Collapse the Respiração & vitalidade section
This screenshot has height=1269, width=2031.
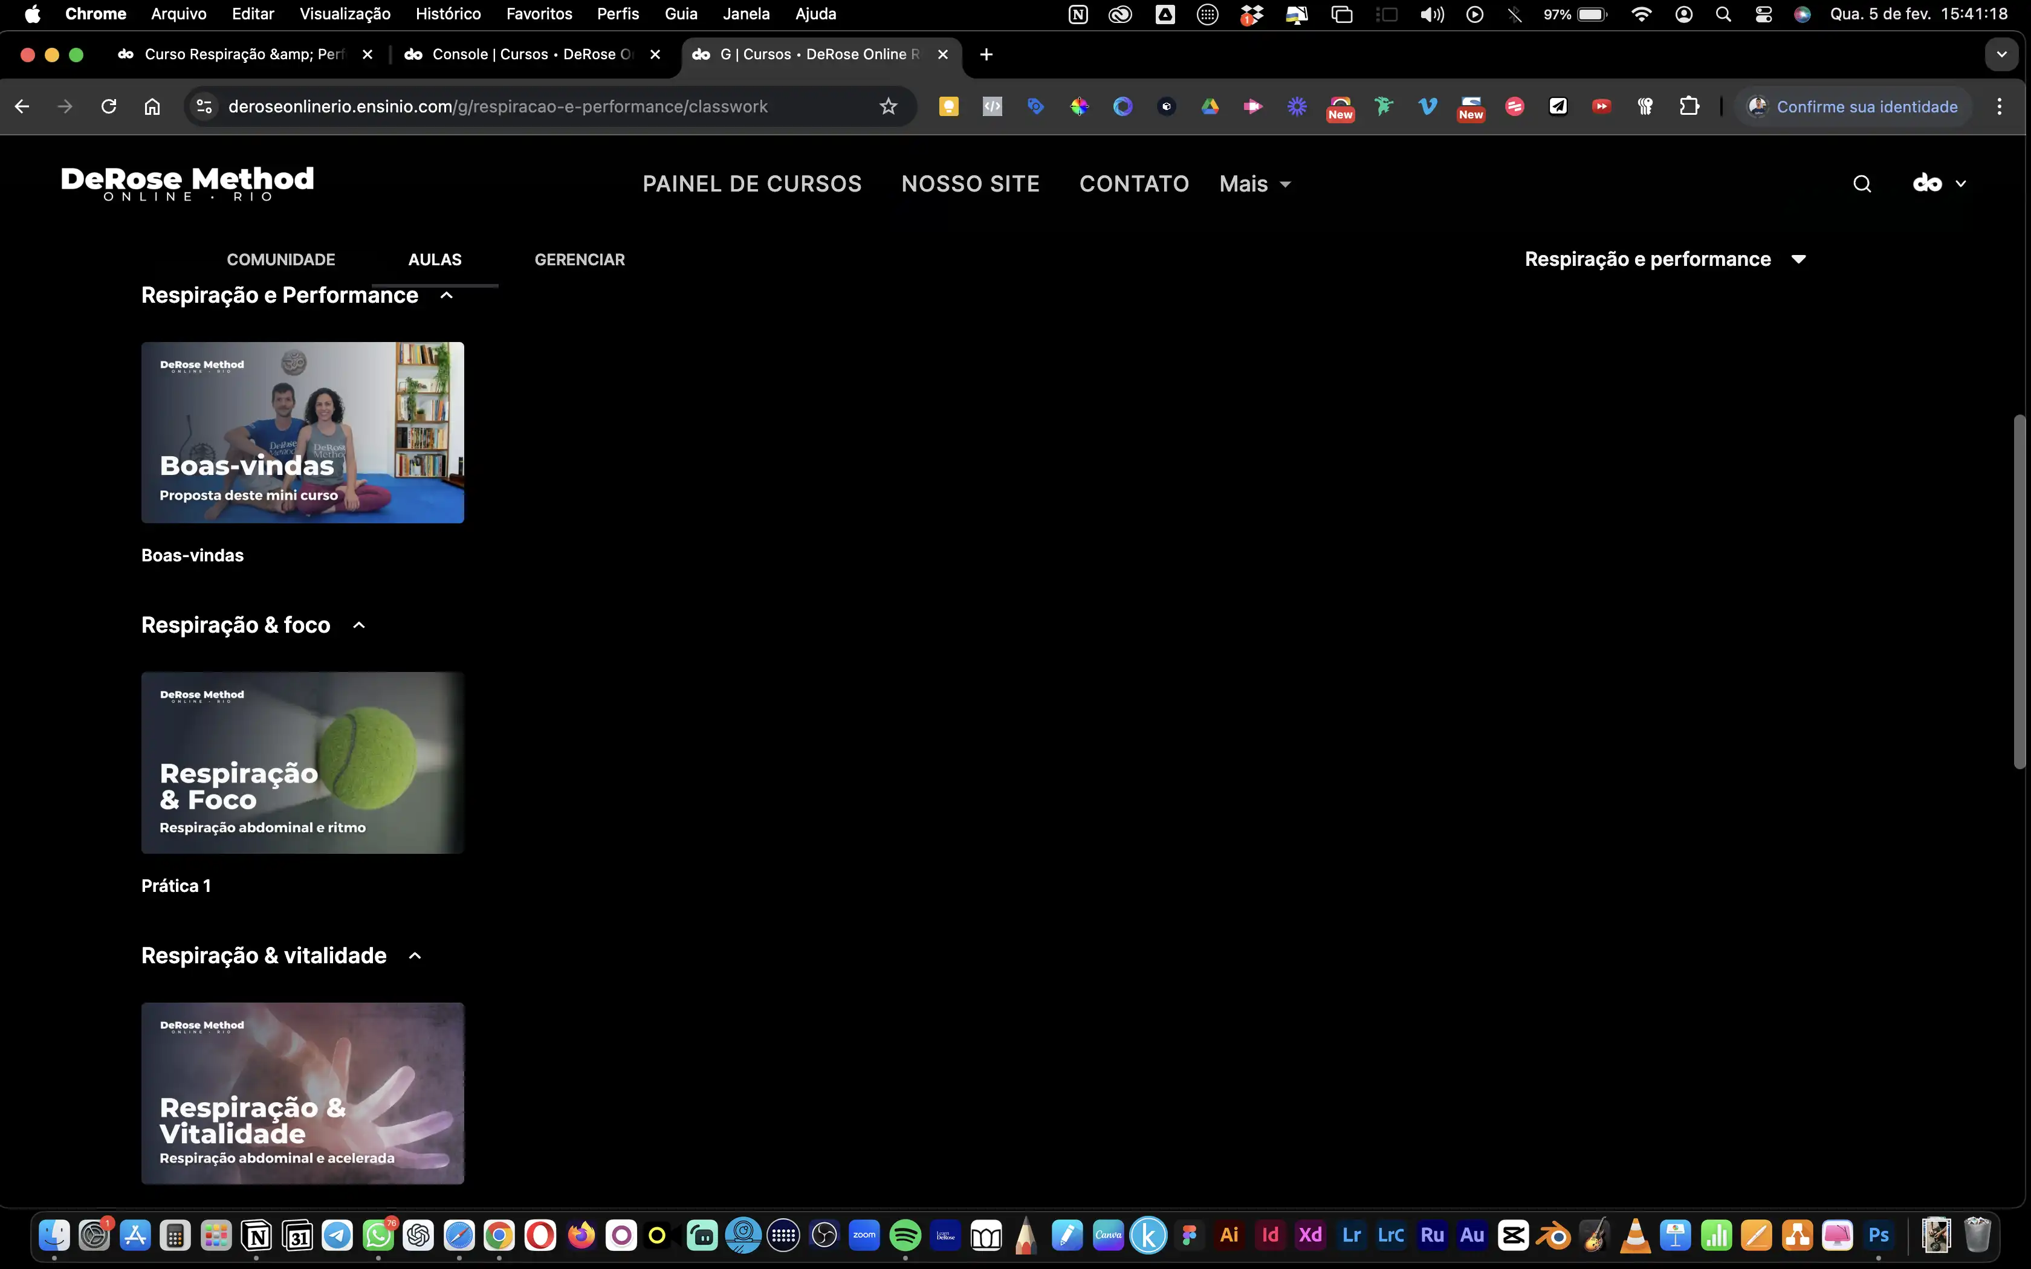point(415,956)
